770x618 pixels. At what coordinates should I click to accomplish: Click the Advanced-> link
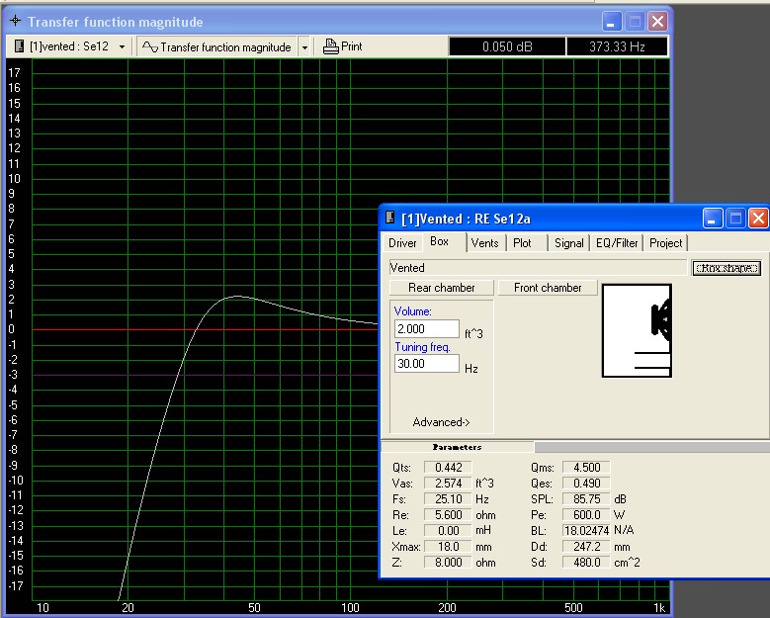click(x=441, y=422)
